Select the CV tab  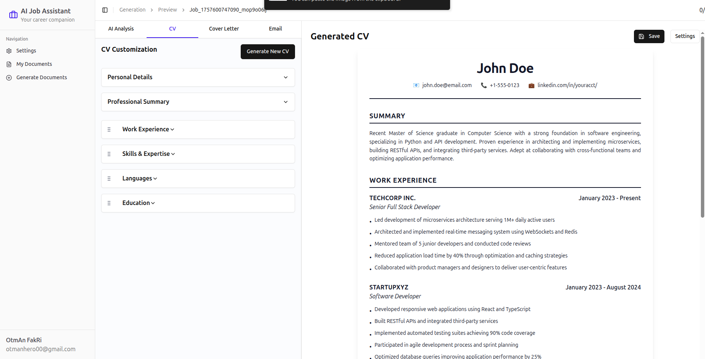tap(172, 29)
